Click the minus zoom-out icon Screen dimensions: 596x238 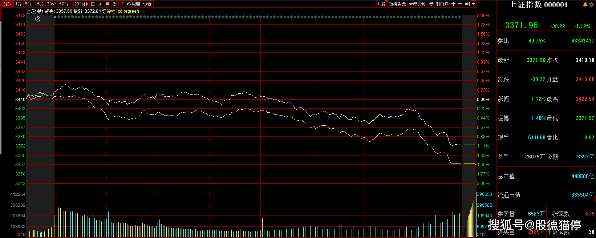click(460, 4)
